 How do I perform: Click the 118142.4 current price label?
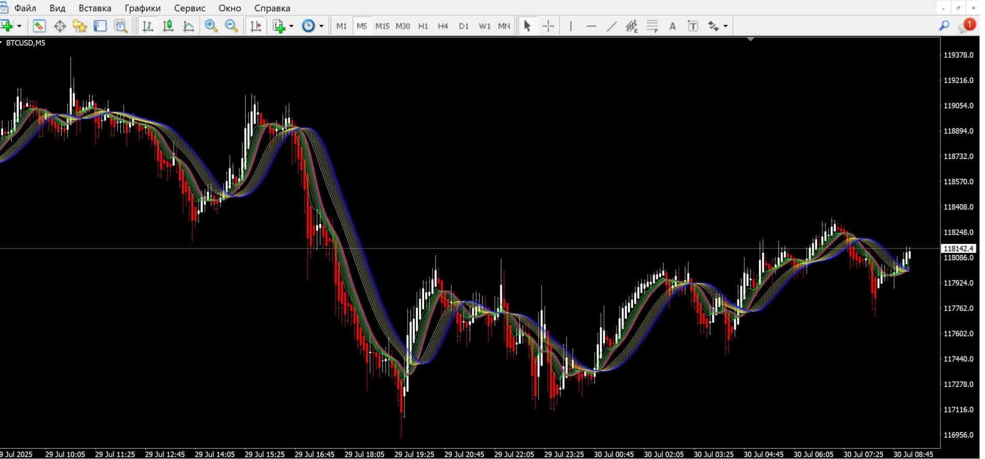coord(959,249)
